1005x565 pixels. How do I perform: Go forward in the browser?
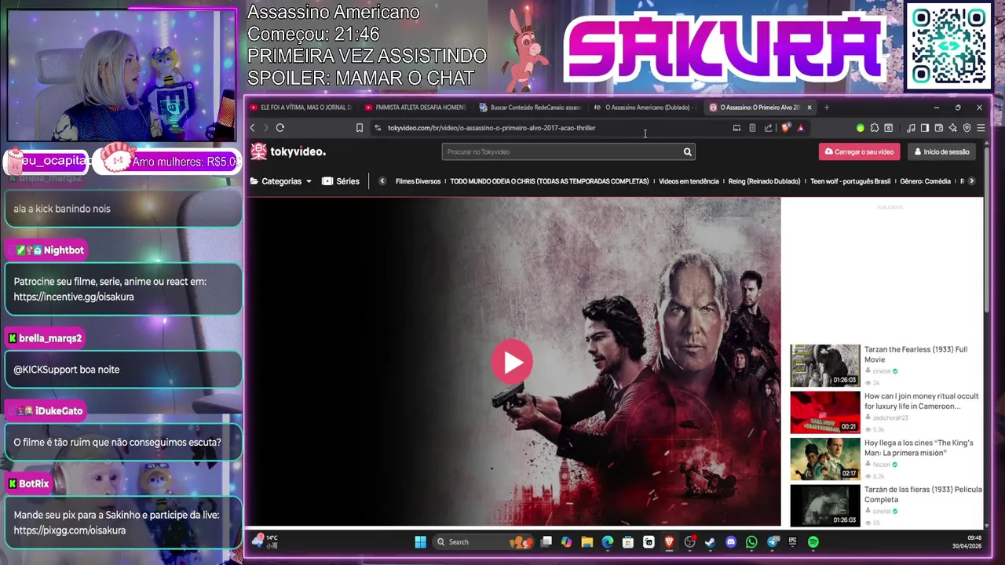[265, 128]
